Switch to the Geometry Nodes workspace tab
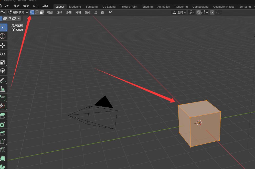 click(x=224, y=7)
